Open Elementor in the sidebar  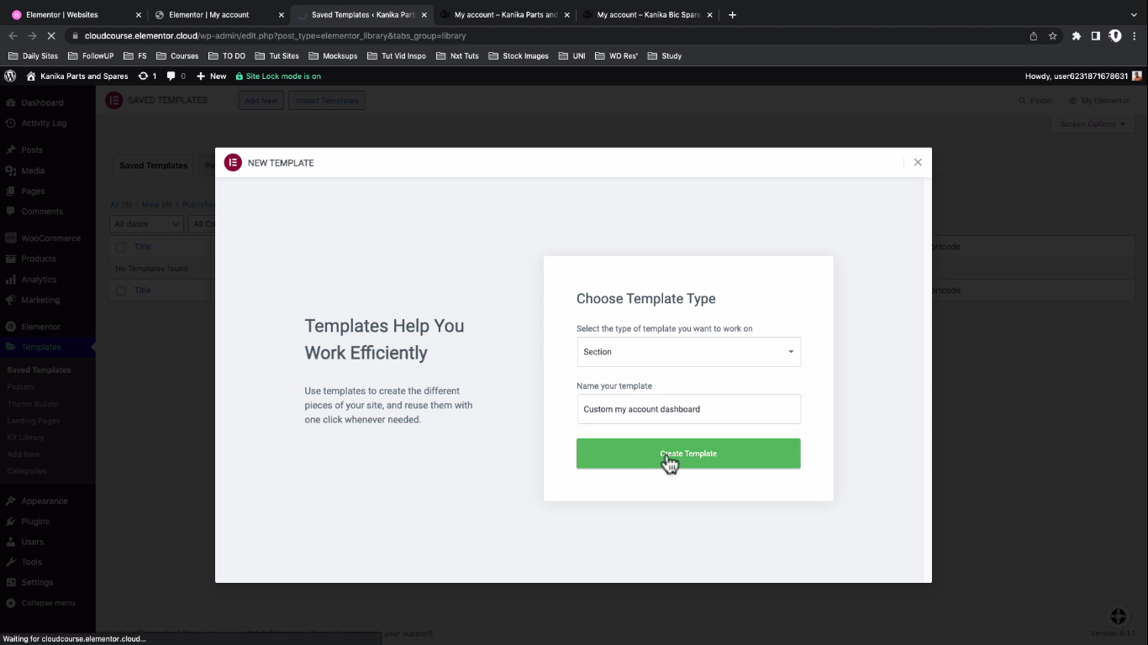tap(40, 327)
